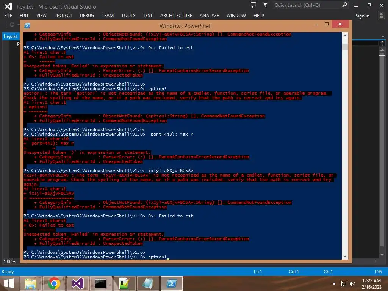Open the feedback speech bubble icon
This screenshot has height=291, width=388.
253,5
